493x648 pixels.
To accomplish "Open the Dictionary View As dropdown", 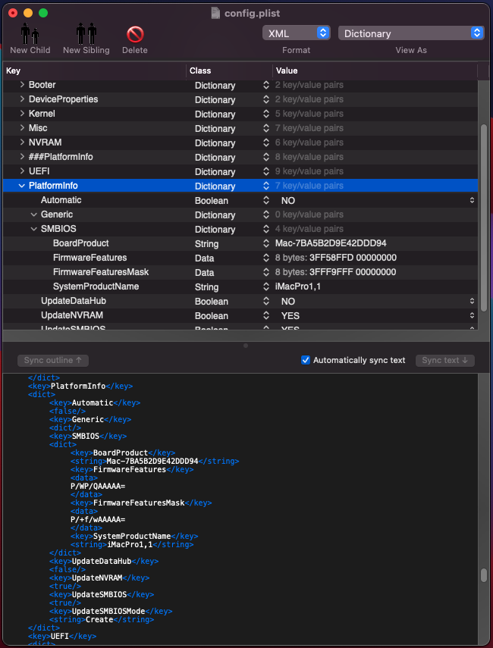I will click(x=411, y=33).
